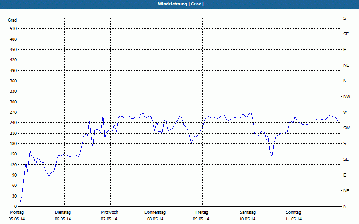
Task: Select the date 10.05.14
Action: pos(247,219)
